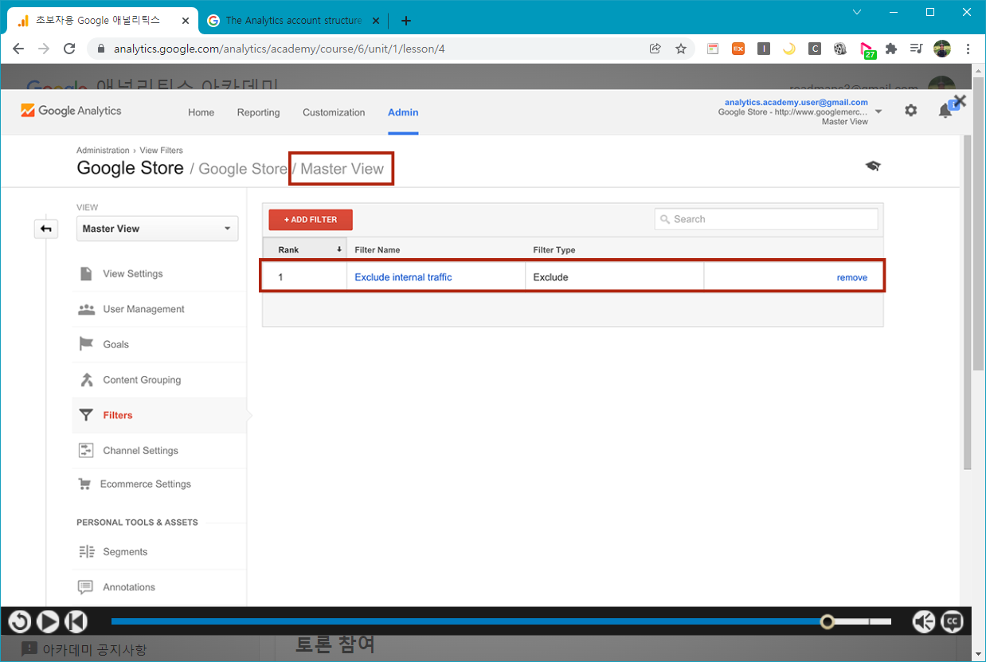Open the settings gear in Analytics header

click(x=911, y=111)
